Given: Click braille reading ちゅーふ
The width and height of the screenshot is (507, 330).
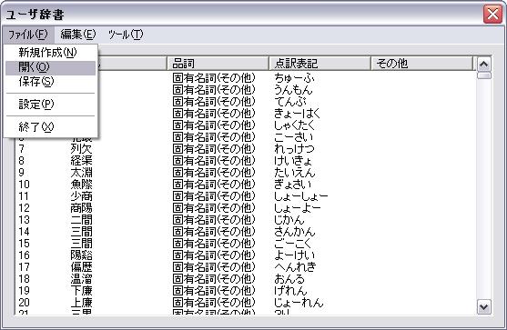Looking at the screenshot, I should click(294, 78).
